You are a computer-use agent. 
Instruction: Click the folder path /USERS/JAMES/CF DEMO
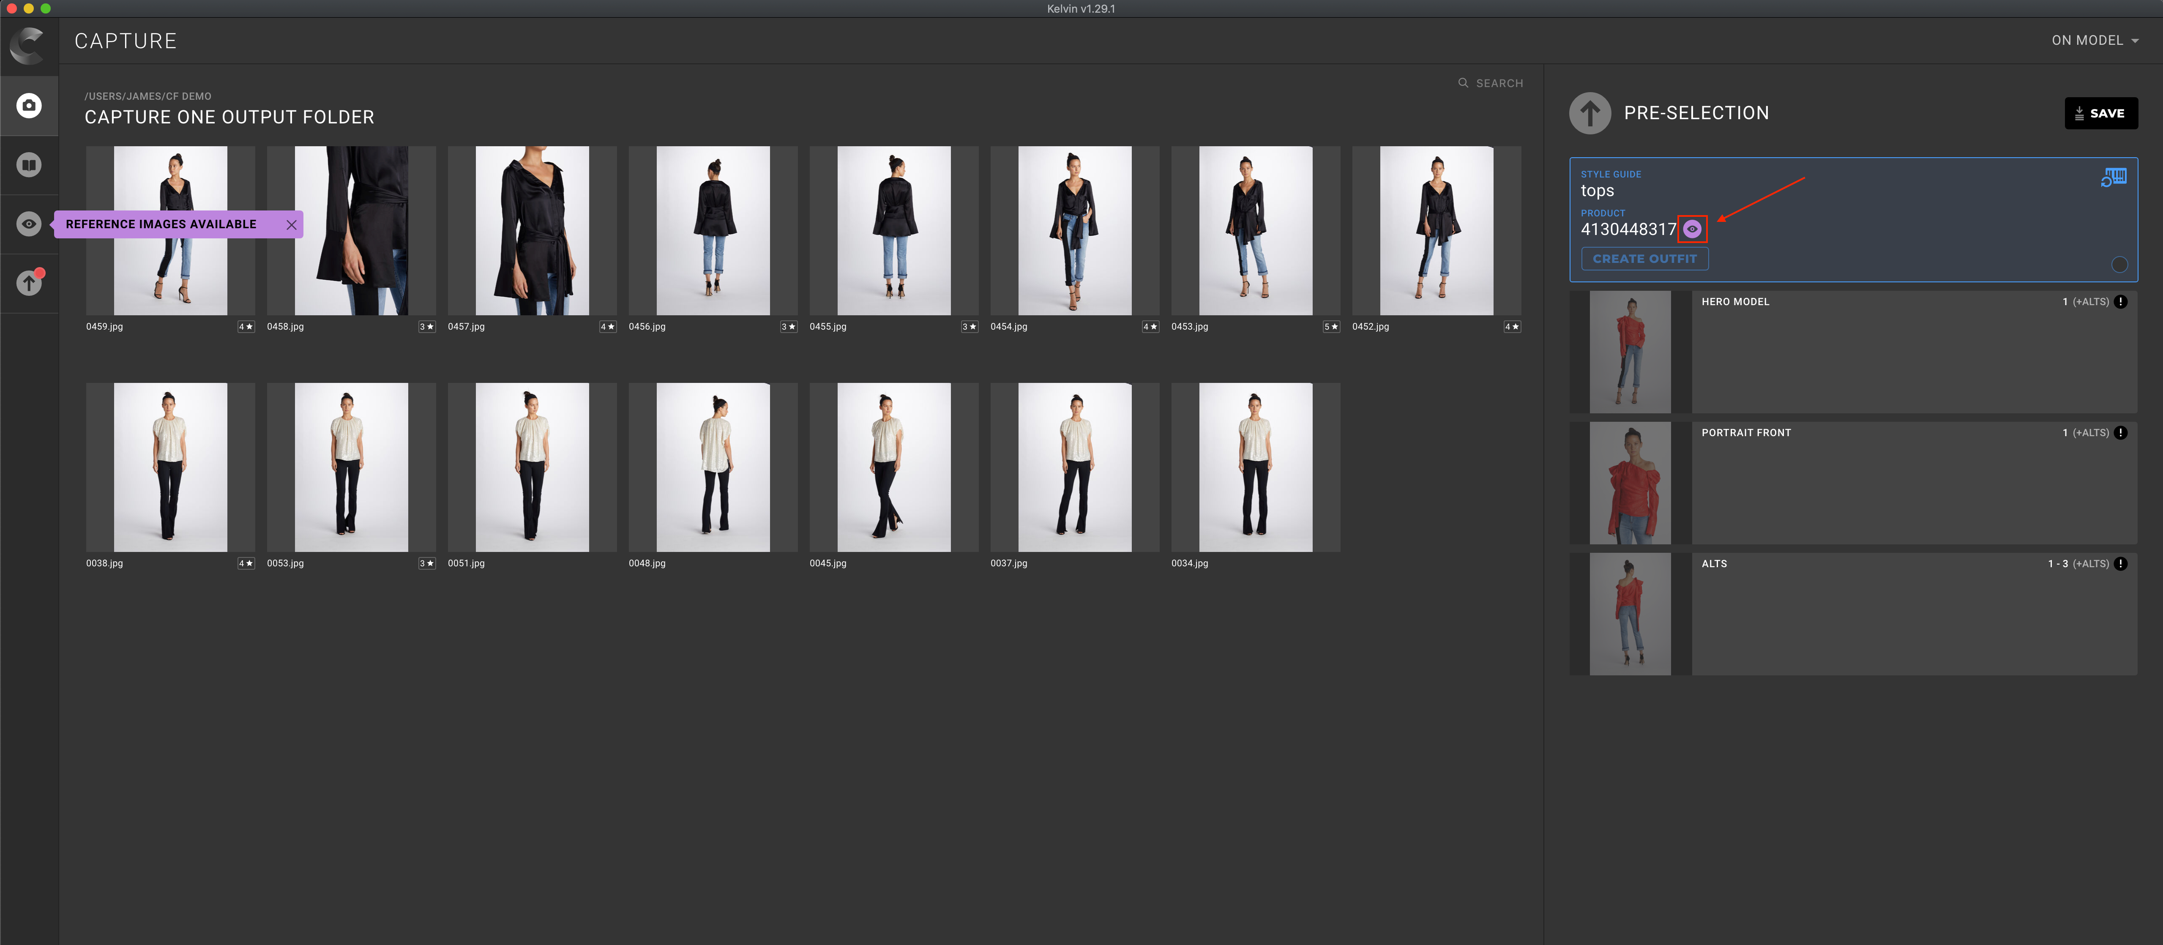(148, 97)
